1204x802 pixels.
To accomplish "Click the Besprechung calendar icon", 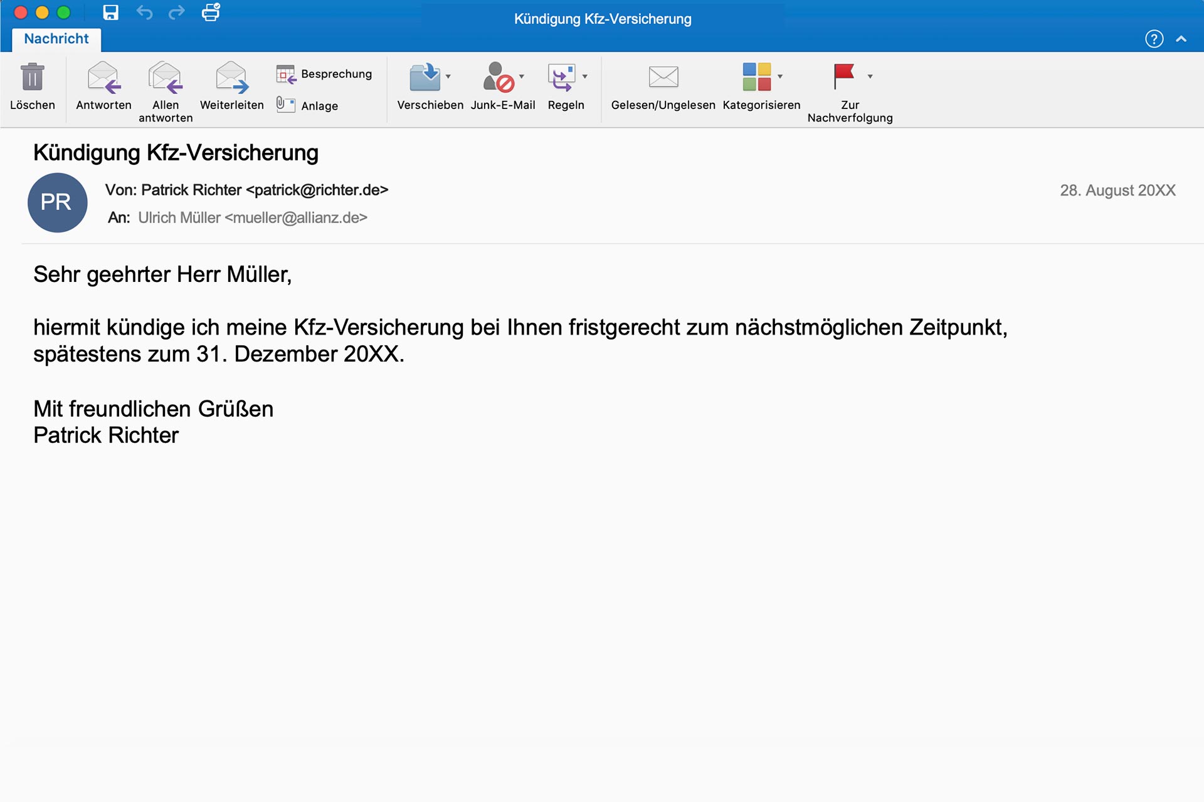I will coord(286,74).
